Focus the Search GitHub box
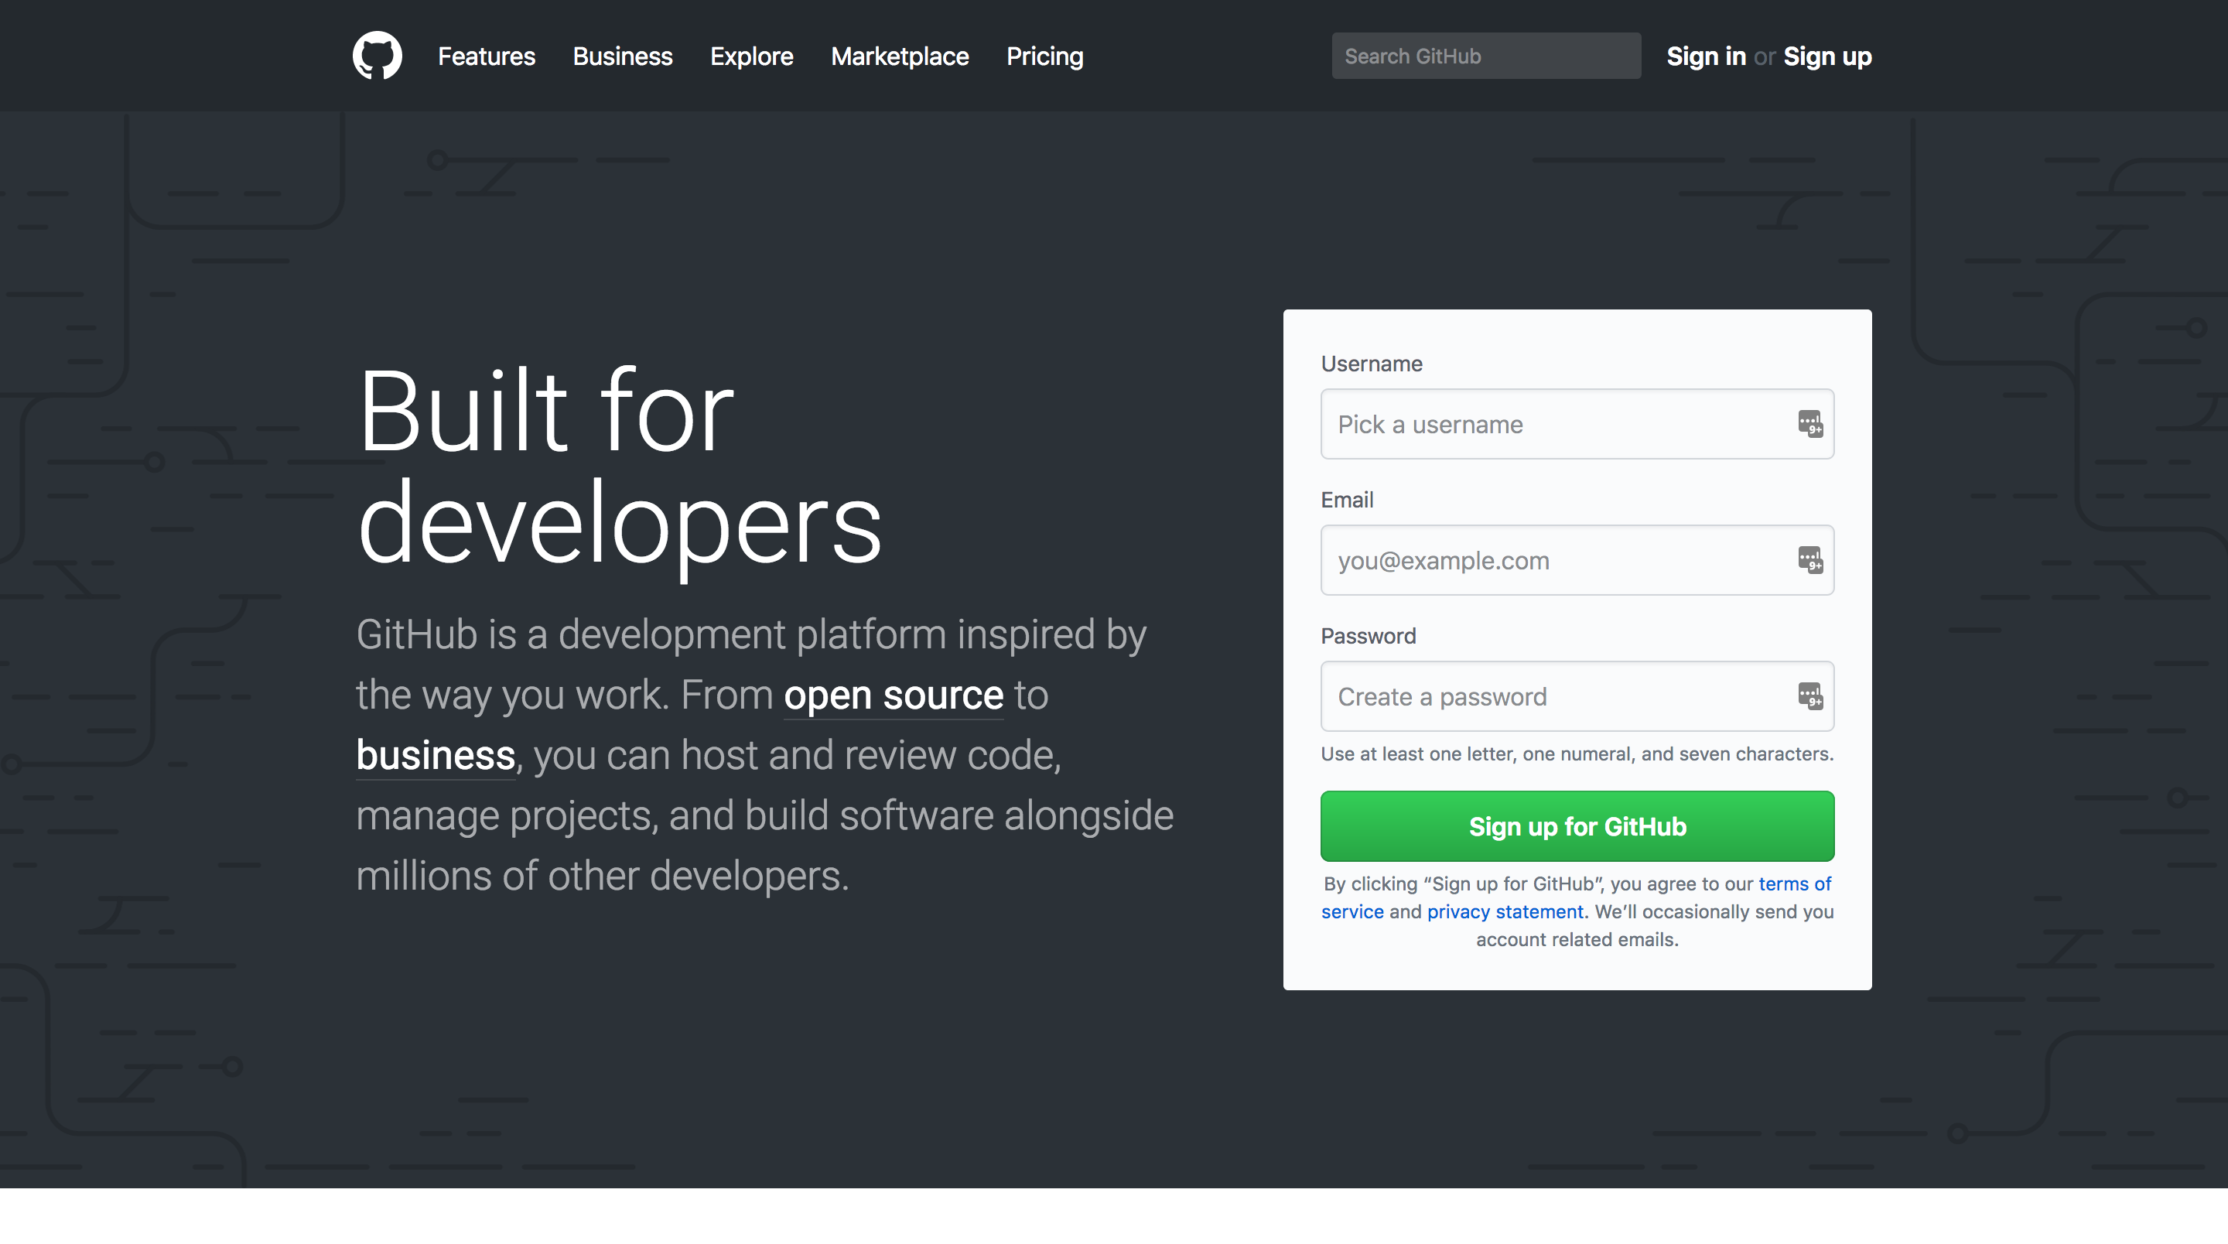 (x=1485, y=56)
